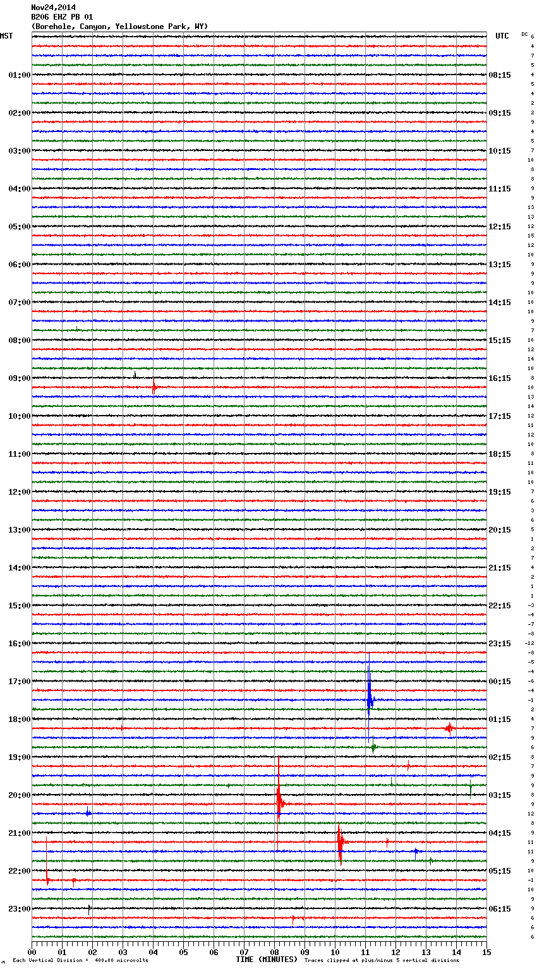Screen dimensions: 537x969
Task: Click minute tick label '15' on bottom axis
Action: [x=486, y=952]
